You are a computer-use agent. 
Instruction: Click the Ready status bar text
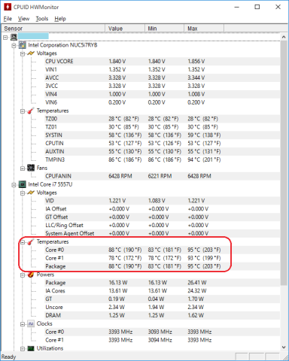tap(9, 356)
